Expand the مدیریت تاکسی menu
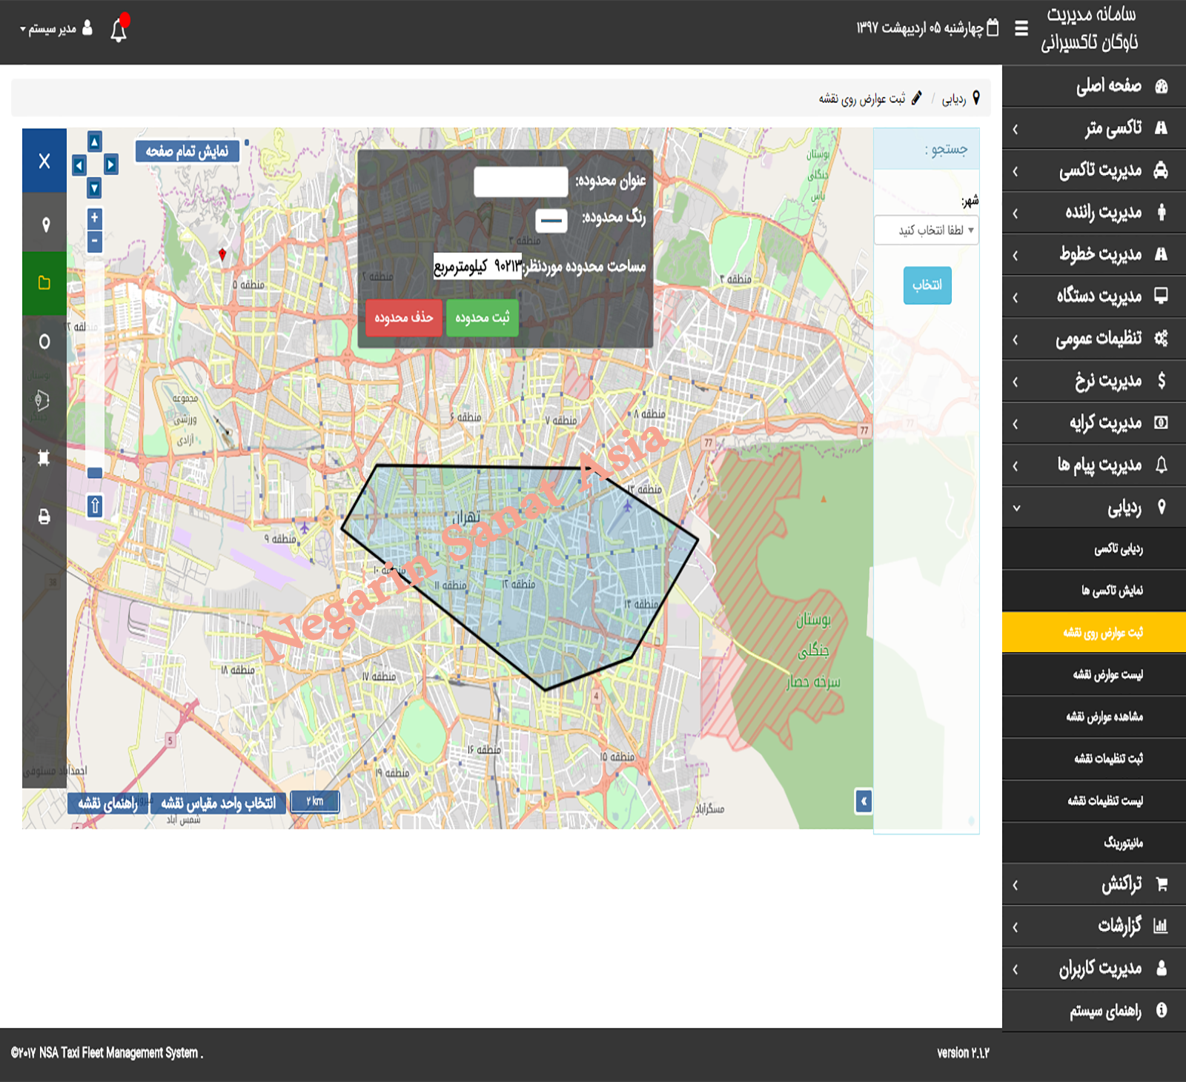 click(x=1094, y=170)
